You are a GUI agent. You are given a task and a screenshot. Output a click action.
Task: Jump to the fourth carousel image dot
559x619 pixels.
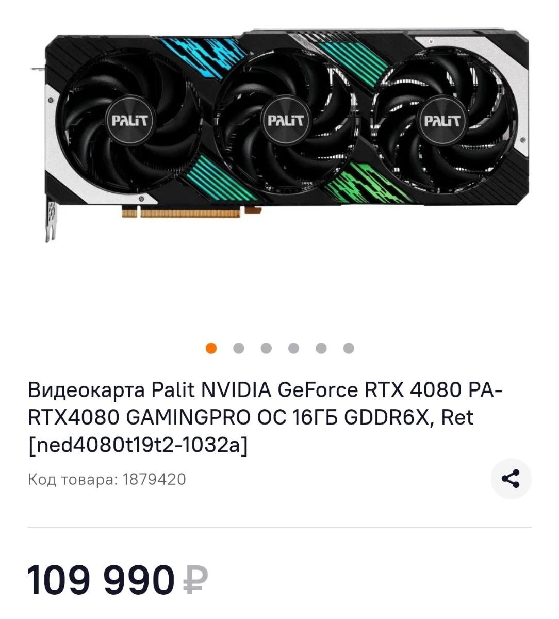click(x=293, y=348)
